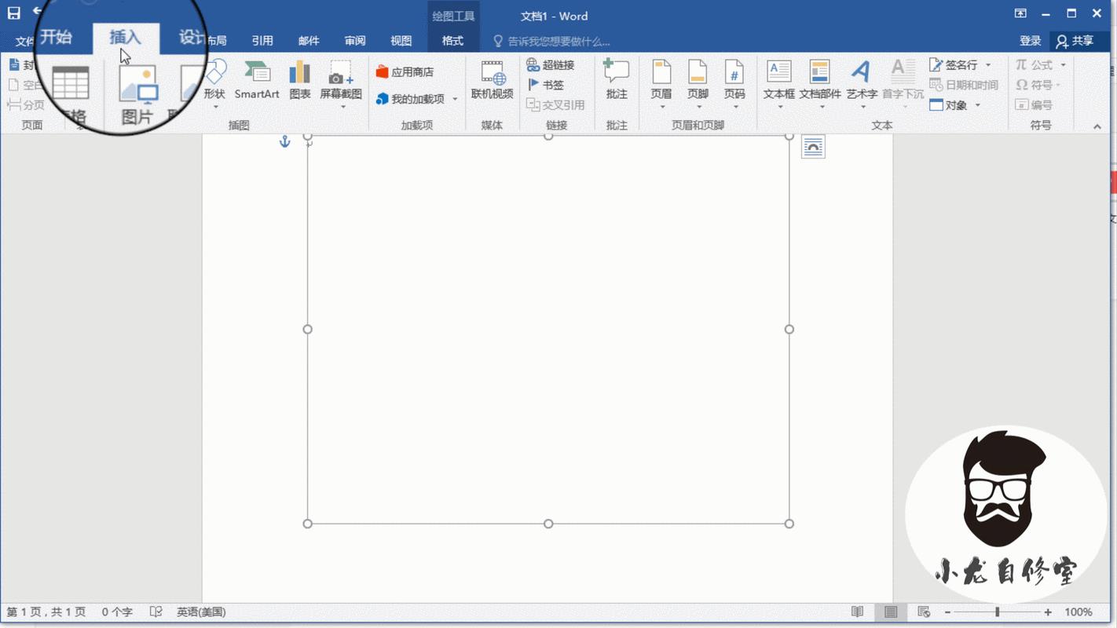
Task: Click Share (共享) button
Action: [x=1075, y=41]
